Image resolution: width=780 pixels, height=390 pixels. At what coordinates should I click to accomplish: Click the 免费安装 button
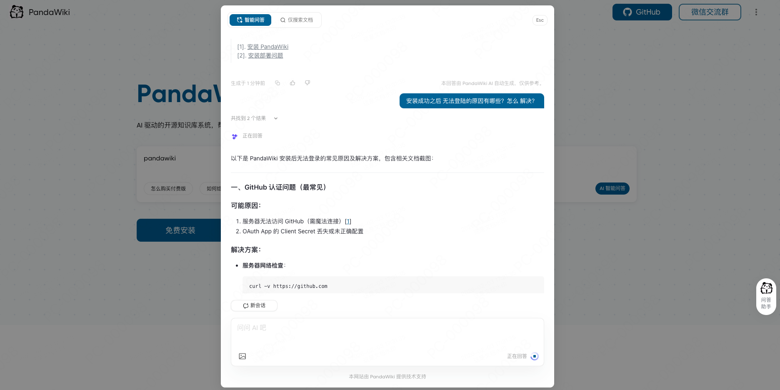coord(180,230)
